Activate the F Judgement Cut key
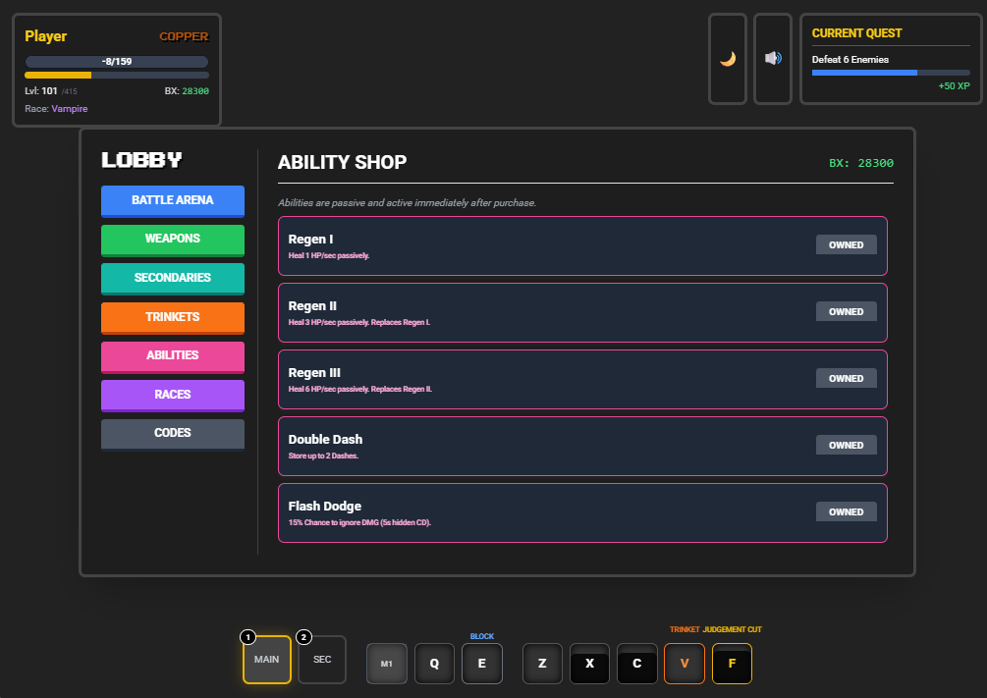This screenshot has height=698, width=987. coord(732,664)
